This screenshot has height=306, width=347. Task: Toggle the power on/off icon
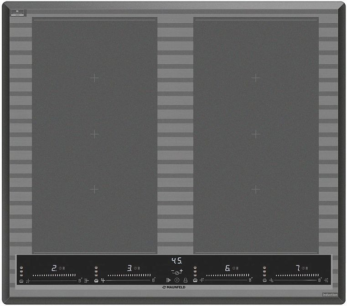[177, 280]
